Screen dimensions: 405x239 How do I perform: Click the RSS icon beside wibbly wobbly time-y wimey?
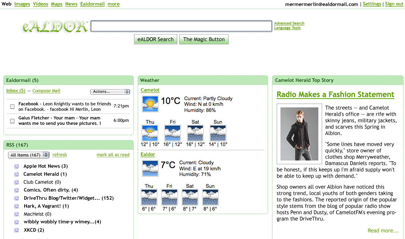pos(17,222)
